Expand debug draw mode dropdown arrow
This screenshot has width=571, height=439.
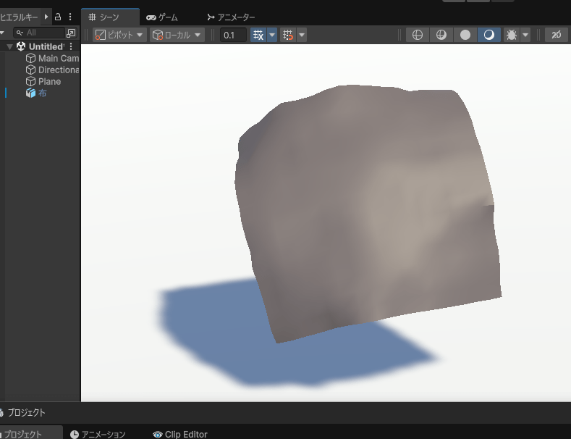tap(525, 35)
